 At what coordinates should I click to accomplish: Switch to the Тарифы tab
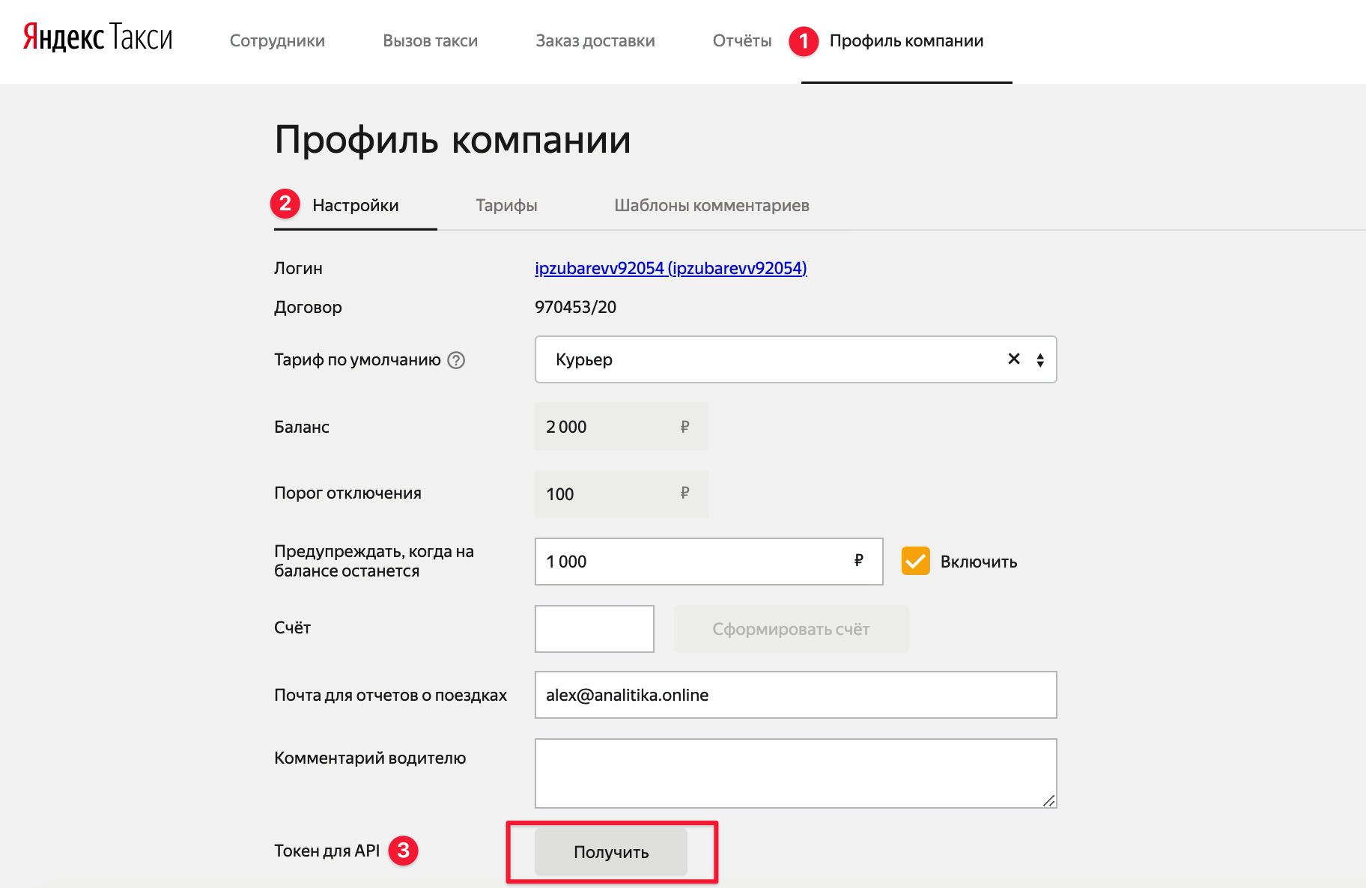click(x=506, y=205)
